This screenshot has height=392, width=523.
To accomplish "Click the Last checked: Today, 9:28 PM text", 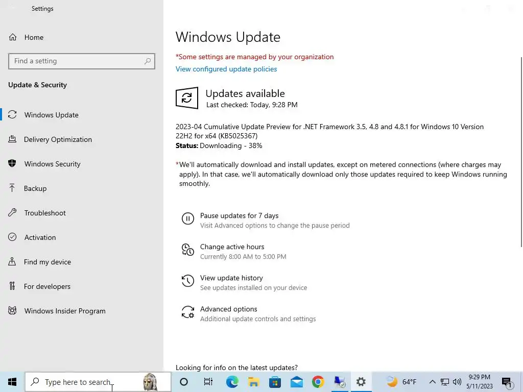I will (x=252, y=105).
